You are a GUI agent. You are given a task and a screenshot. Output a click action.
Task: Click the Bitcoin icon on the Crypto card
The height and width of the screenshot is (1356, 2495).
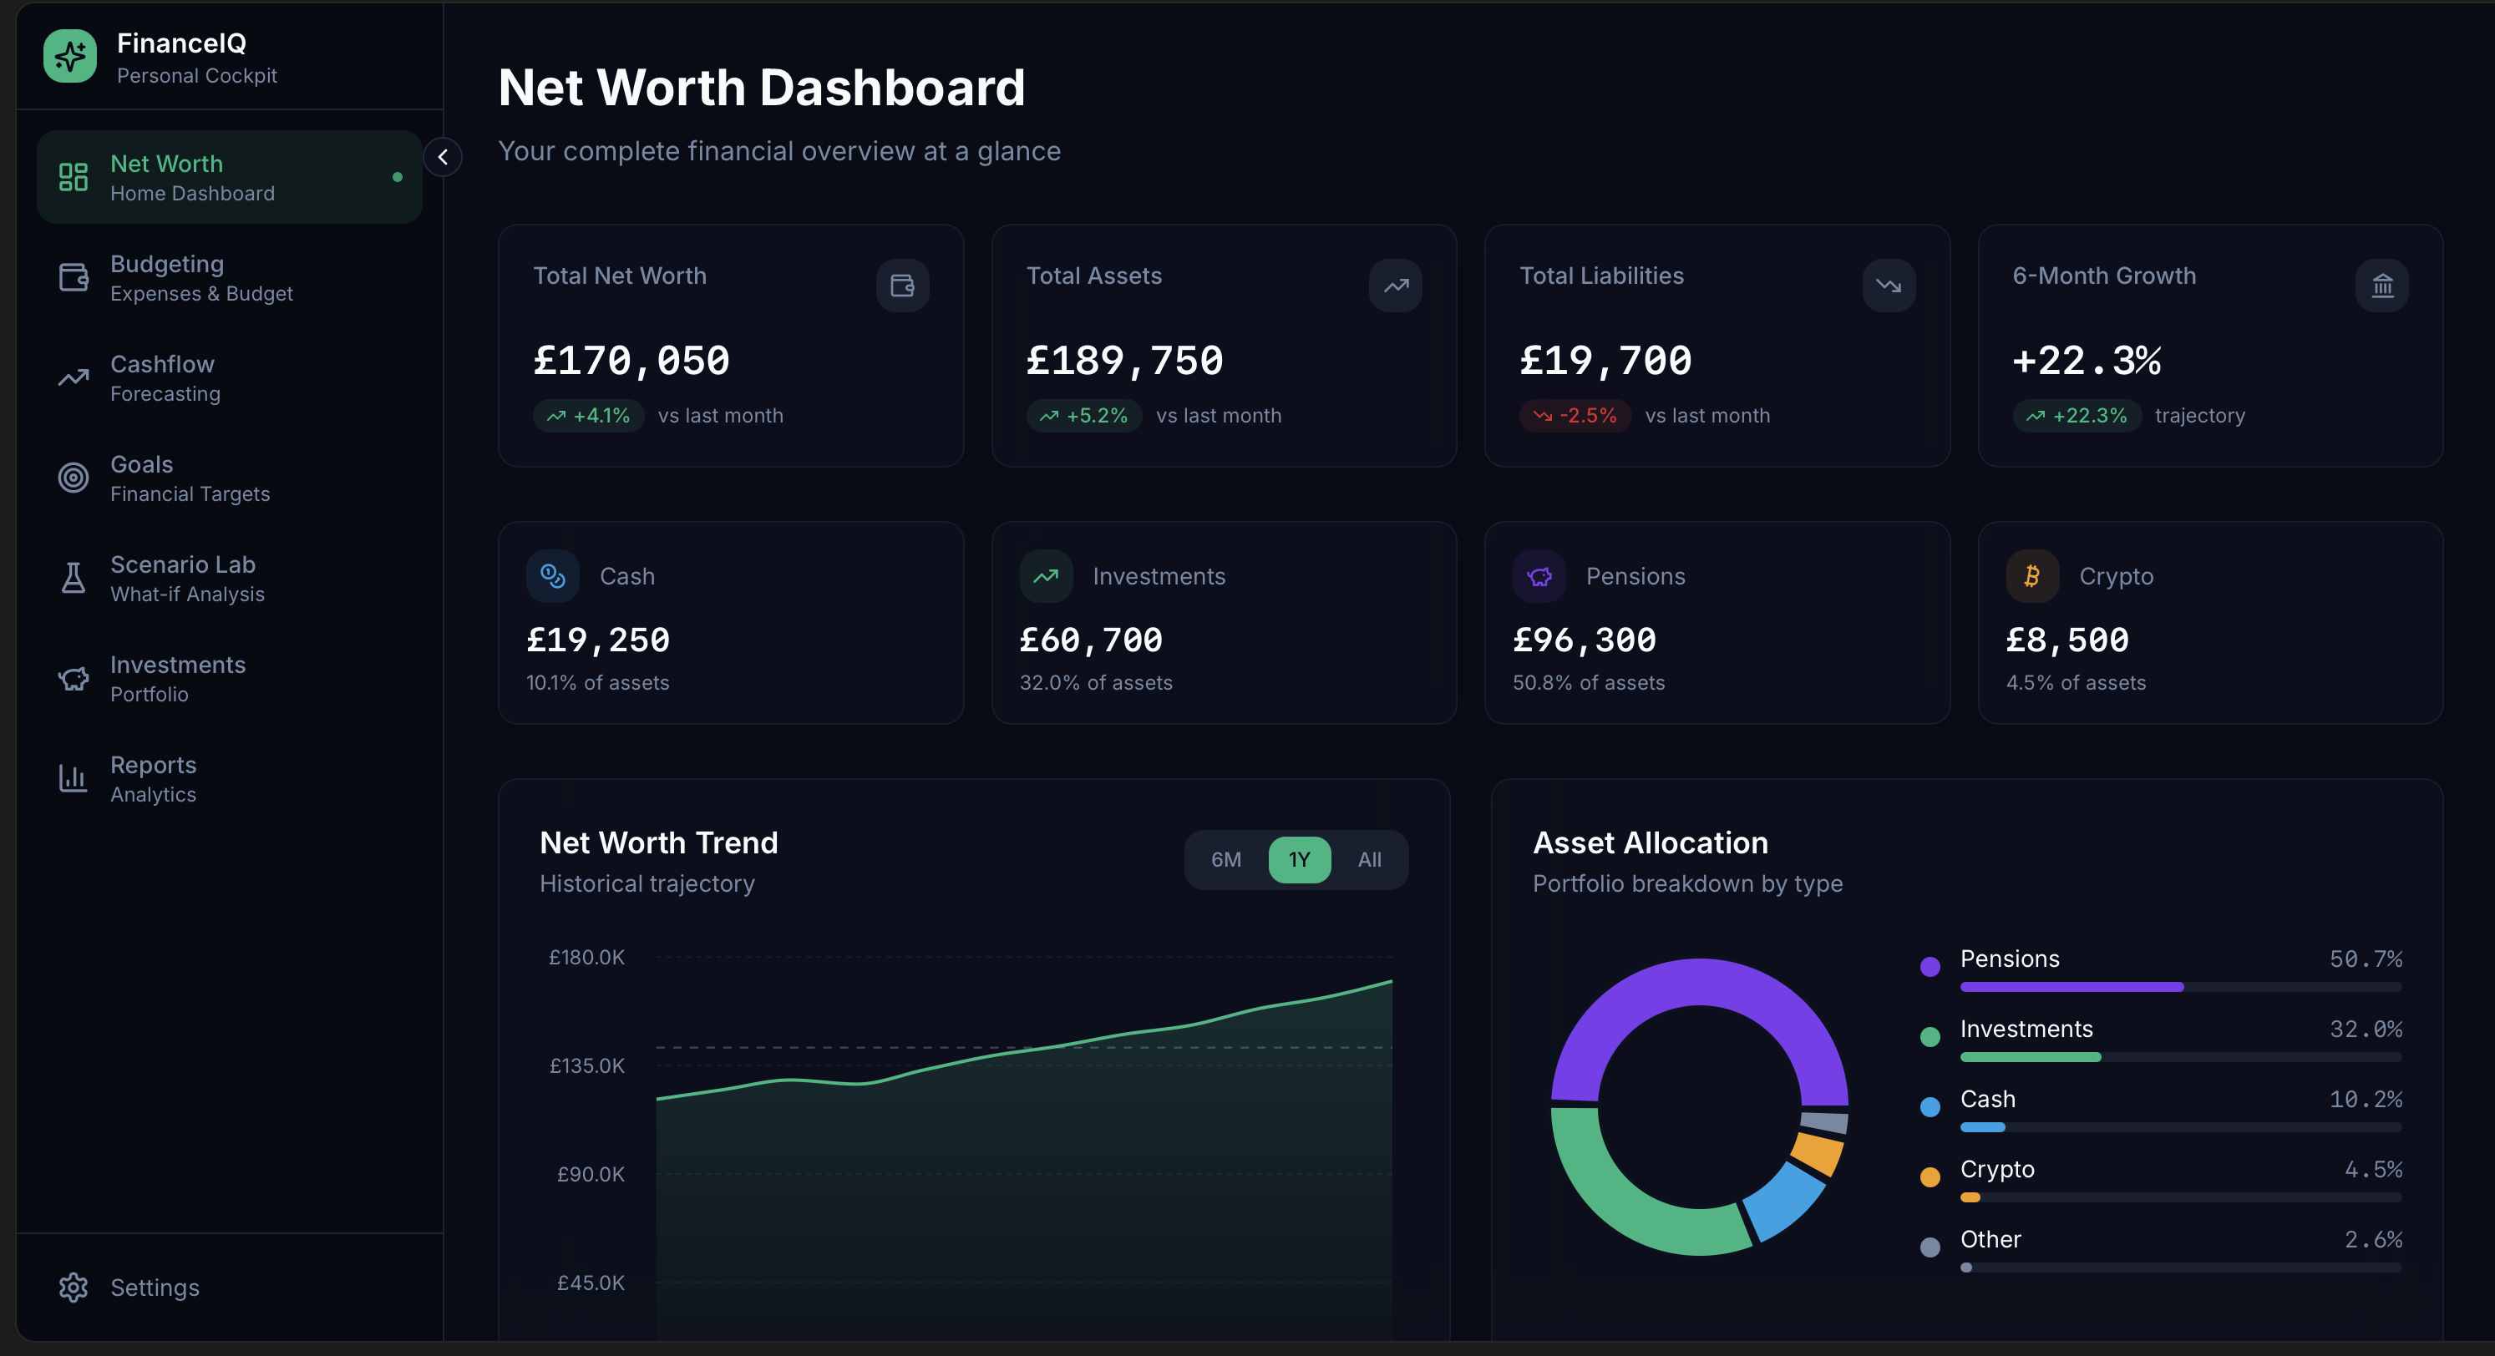[2031, 576]
